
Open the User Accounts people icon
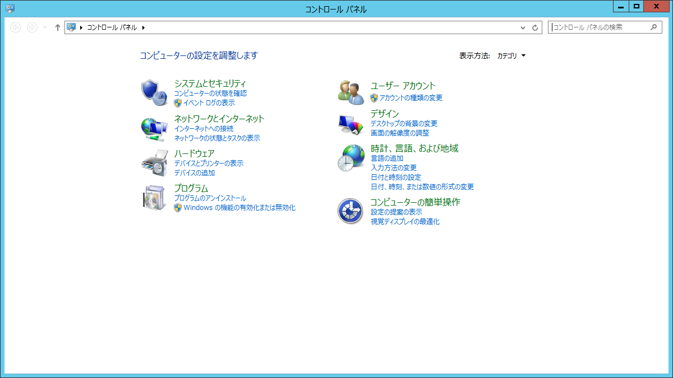point(351,92)
